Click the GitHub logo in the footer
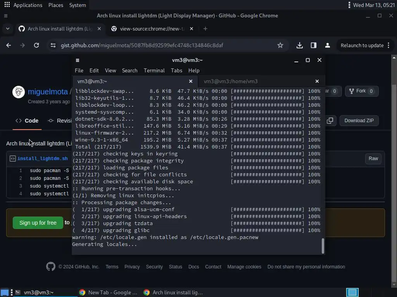The width and height of the screenshot is (397, 297). [x=51, y=267]
